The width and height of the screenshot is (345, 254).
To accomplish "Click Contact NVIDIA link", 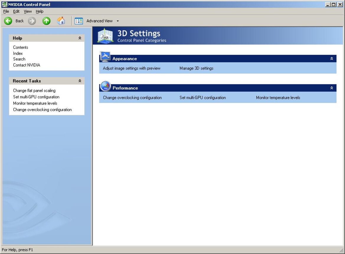I will 27,65.
